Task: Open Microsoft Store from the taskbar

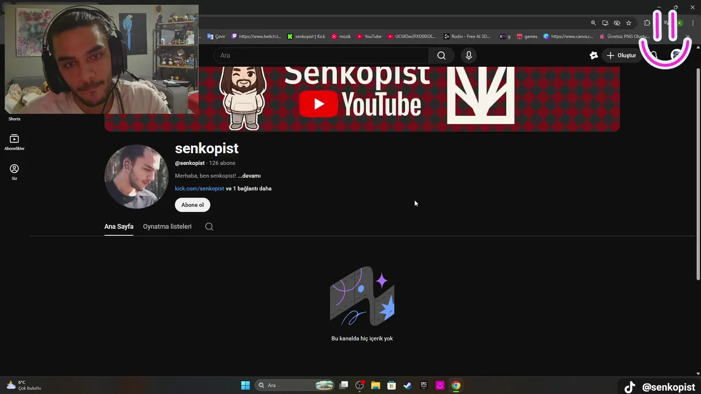Action: 392,385
